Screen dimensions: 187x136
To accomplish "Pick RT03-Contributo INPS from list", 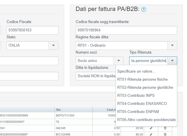I will tap(134, 95).
